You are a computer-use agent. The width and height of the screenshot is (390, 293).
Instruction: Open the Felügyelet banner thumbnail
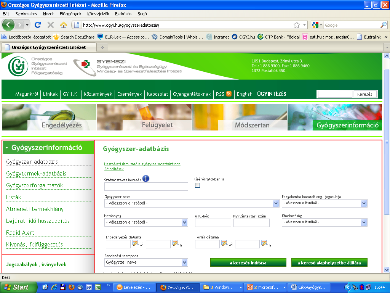point(144,117)
